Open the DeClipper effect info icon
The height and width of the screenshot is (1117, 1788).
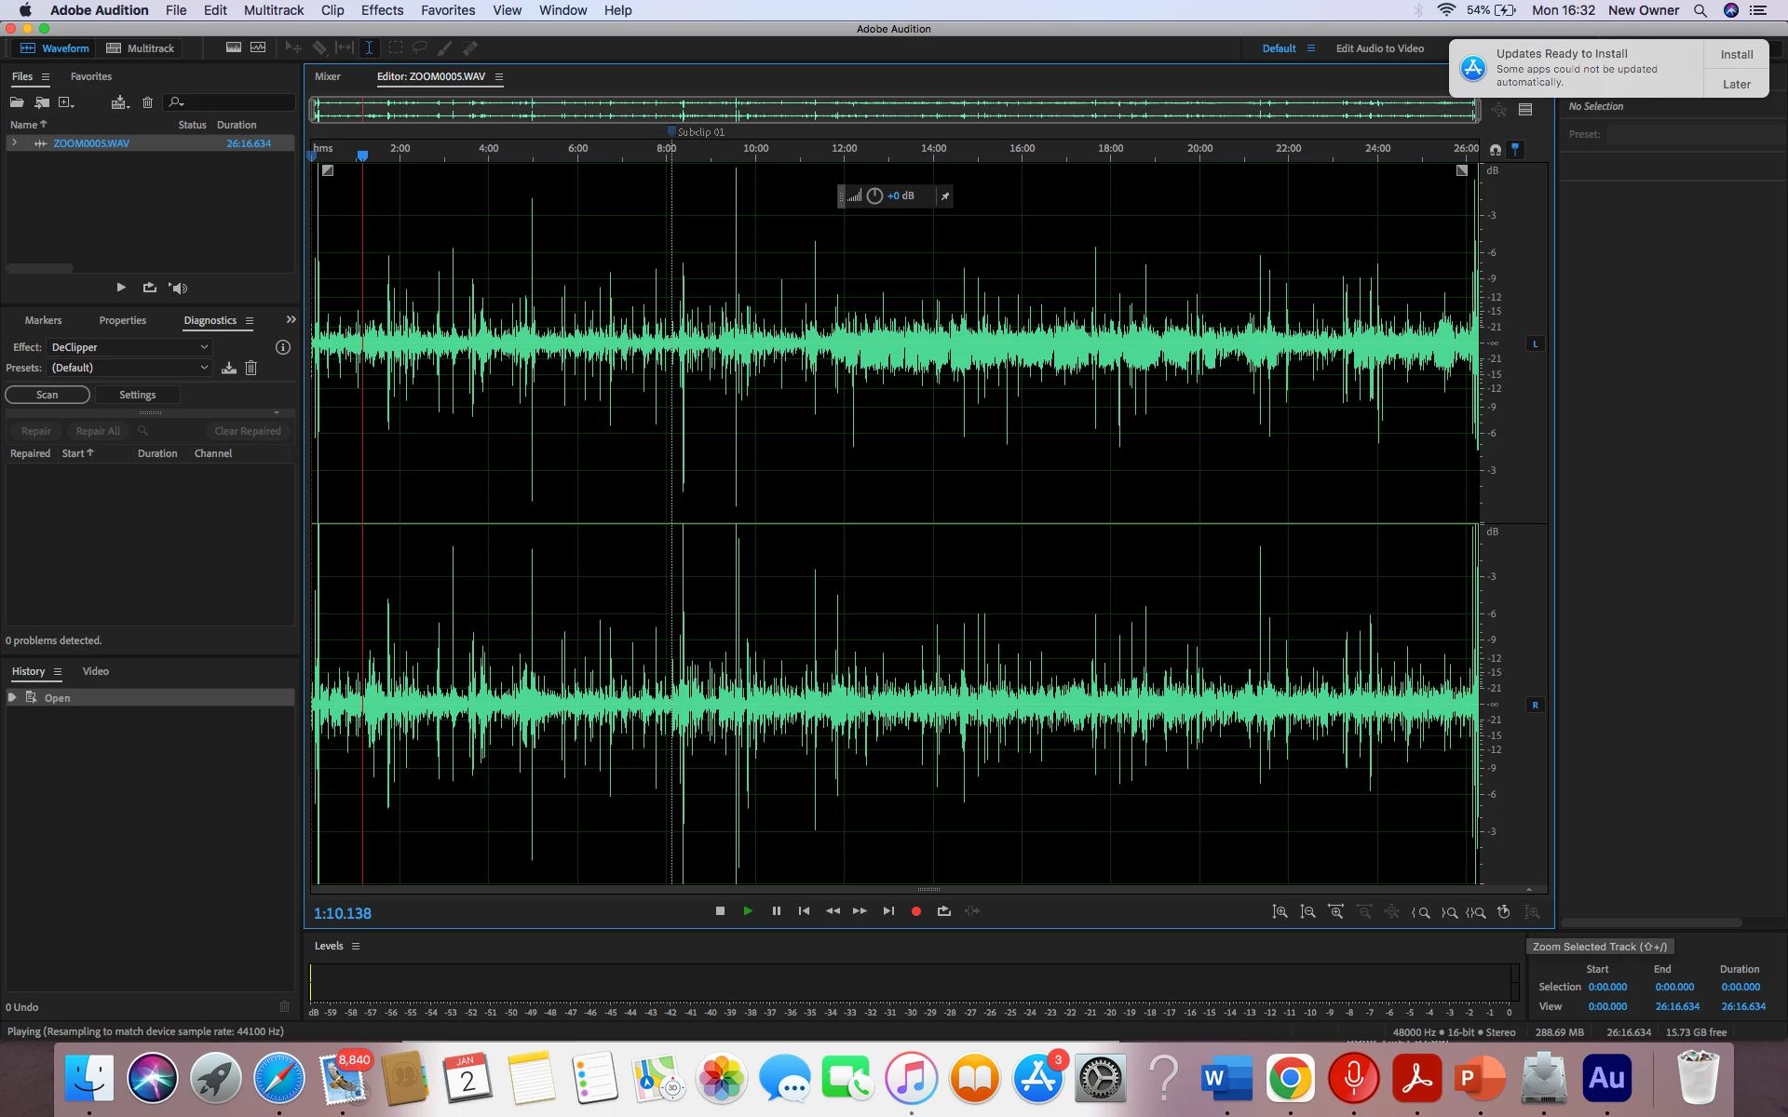(283, 347)
